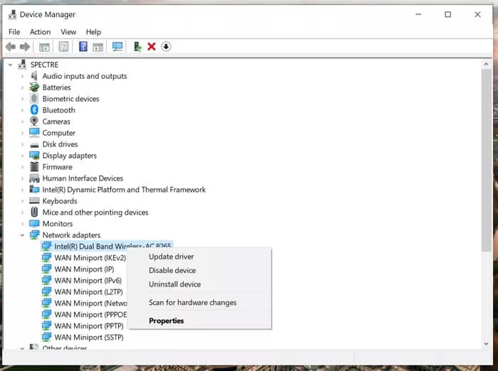This screenshot has height=371, width=498.
Task: Click the scrollbar up arrow
Action: 486,65
